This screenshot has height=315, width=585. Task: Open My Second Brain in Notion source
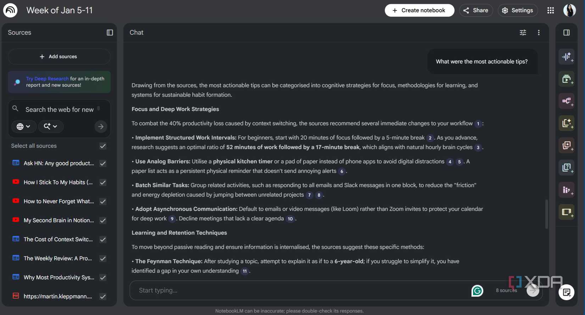(x=58, y=220)
